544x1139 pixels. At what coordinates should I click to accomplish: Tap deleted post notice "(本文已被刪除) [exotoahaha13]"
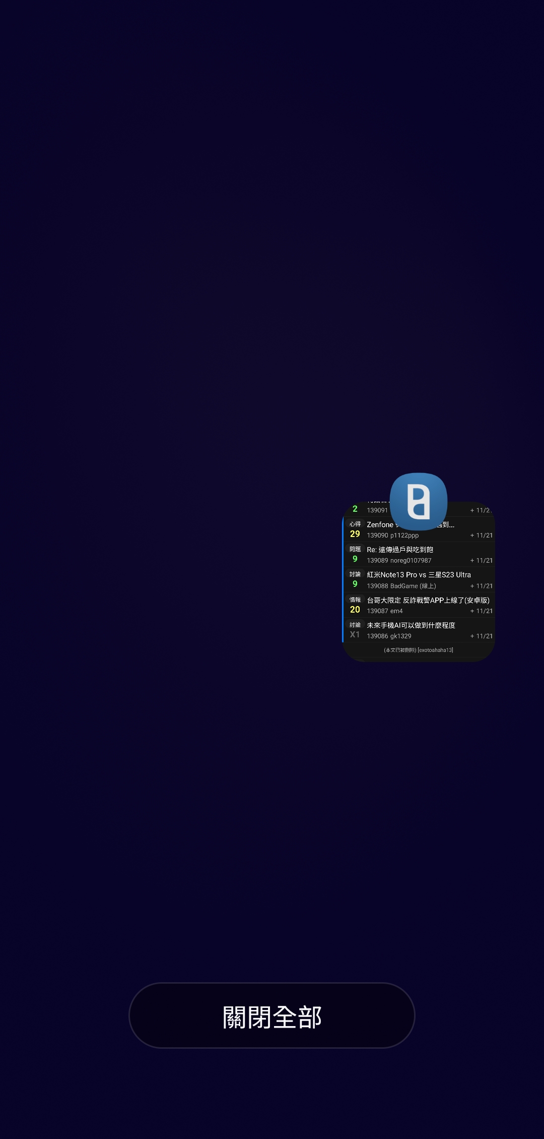point(419,650)
